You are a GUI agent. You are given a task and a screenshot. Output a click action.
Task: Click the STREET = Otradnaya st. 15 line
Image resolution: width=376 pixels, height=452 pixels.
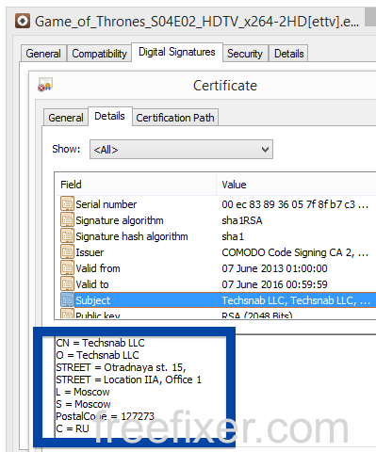pos(121,367)
